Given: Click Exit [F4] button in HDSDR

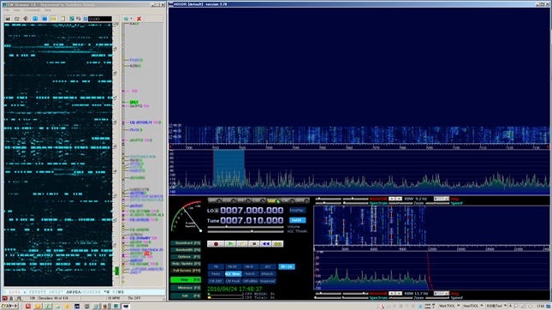Looking at the screenshot, I should tap(186, 296).
